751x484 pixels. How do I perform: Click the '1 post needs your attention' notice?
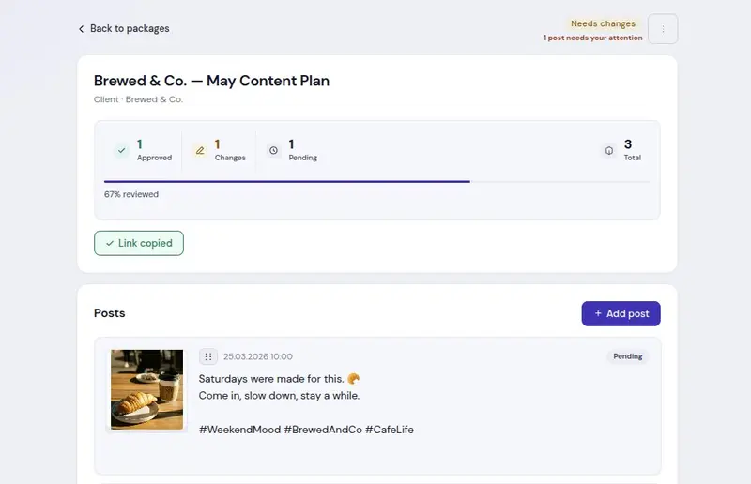[593, 38]
